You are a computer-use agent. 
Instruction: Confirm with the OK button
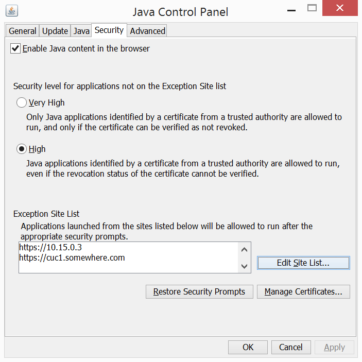pos(248,347)
